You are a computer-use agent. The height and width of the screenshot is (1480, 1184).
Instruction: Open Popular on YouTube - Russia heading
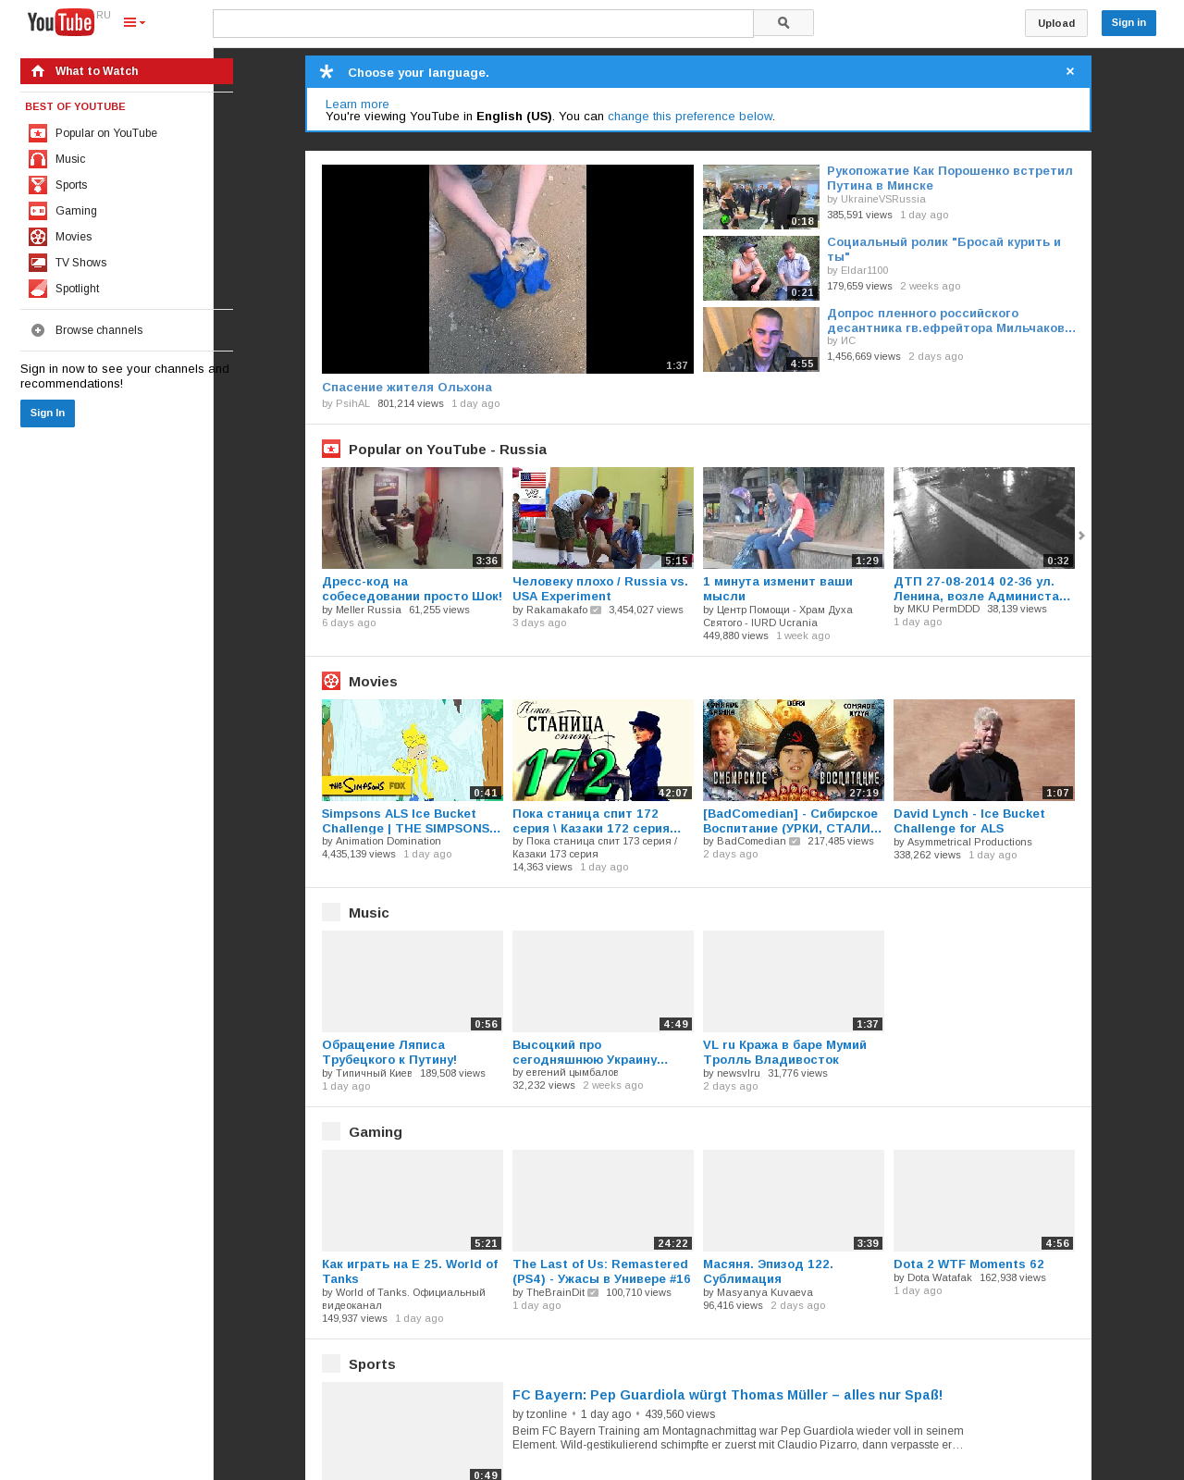click(448, 450)
